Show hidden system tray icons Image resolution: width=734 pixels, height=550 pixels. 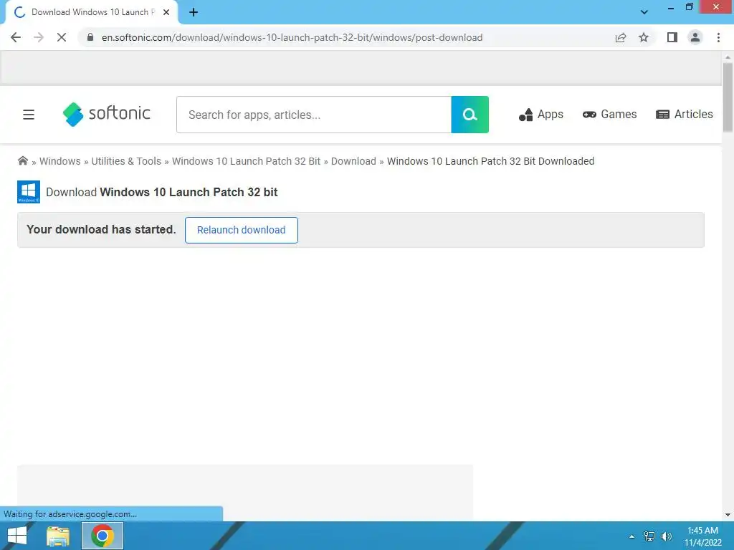[632, 536]
